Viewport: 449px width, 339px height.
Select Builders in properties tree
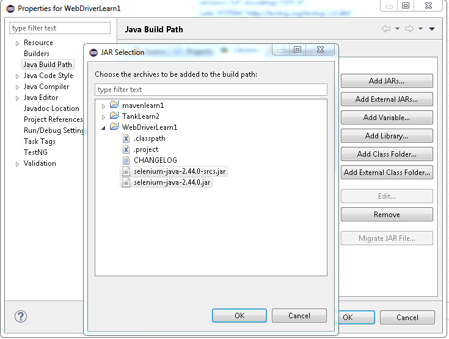click(37, 54)
